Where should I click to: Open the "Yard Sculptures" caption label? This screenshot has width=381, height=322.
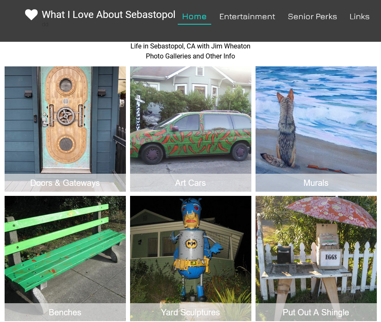(x=191, y=312)
